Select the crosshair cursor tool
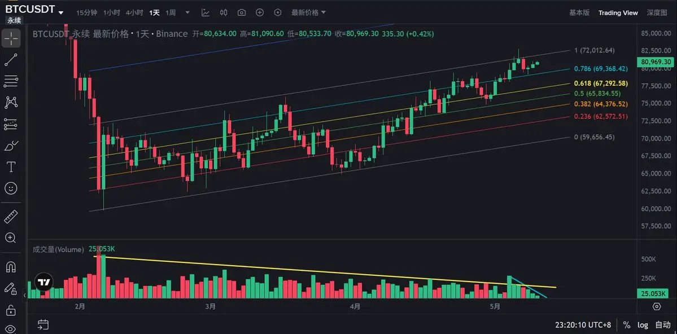The width and height of the screenshot is (677, 334). point(11,39)
